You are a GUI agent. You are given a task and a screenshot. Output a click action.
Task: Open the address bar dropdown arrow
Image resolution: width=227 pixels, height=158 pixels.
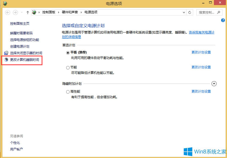click(184, 12)
